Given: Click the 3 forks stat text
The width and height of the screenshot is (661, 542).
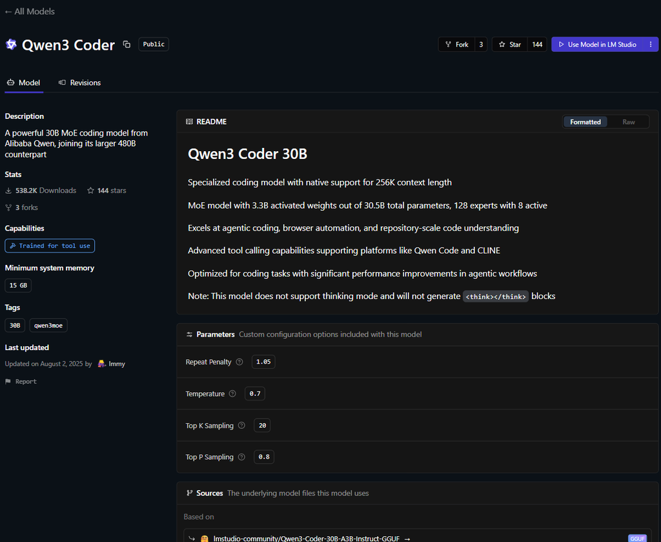Looking at the screenshot, I should click(26, 207).
